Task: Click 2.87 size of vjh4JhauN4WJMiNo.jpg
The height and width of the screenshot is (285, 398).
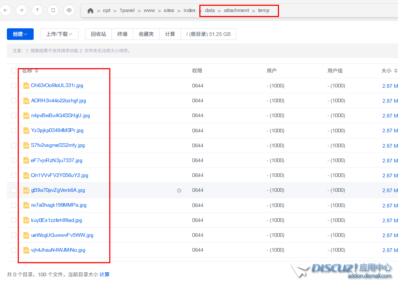Action: point(390,251)
